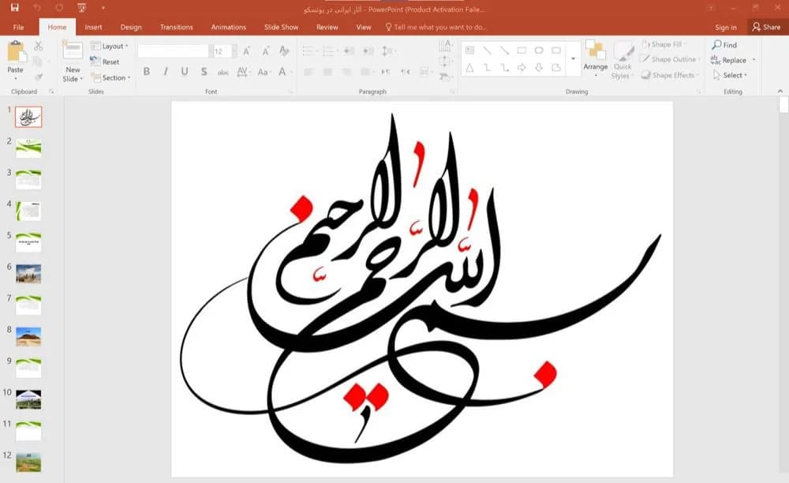Click the New Slide icon
The image size is (789, 483).
73,51
